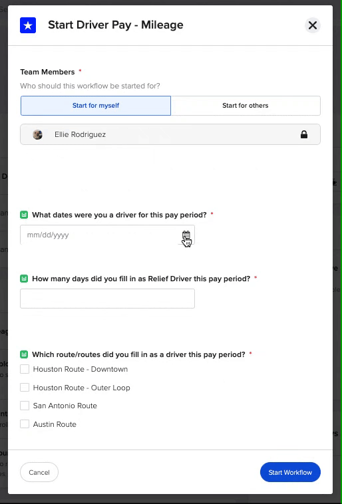Screen dimensions: 342x504
Task: Click the Ellie Rodriguez name text
Action: pyautogui.click(x=80, y=134)
